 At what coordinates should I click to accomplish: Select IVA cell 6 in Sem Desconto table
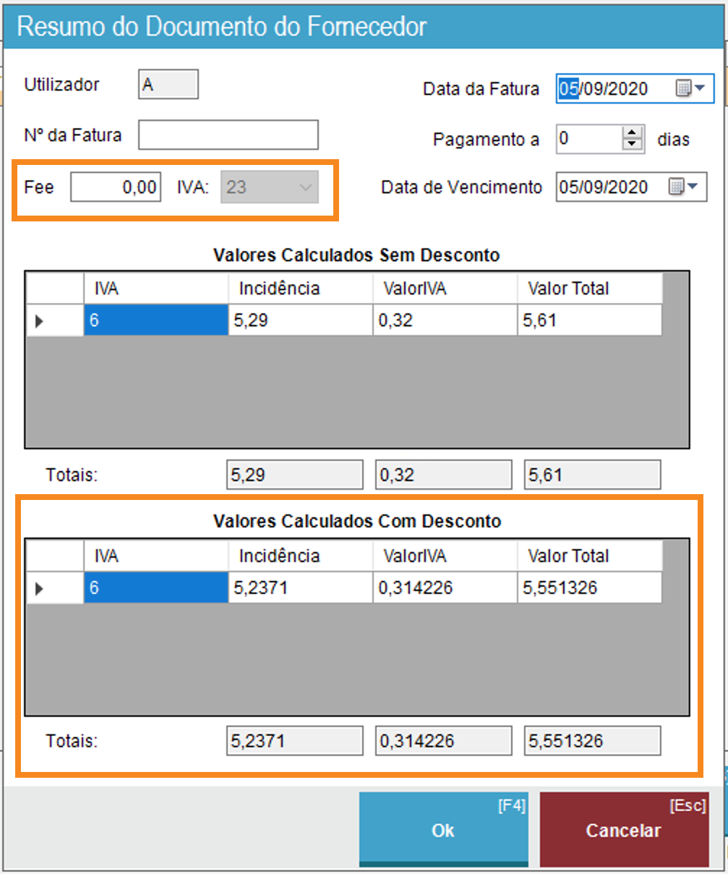point(155,321)
